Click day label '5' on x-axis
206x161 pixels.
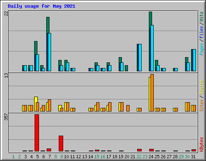tap(37, 157)
